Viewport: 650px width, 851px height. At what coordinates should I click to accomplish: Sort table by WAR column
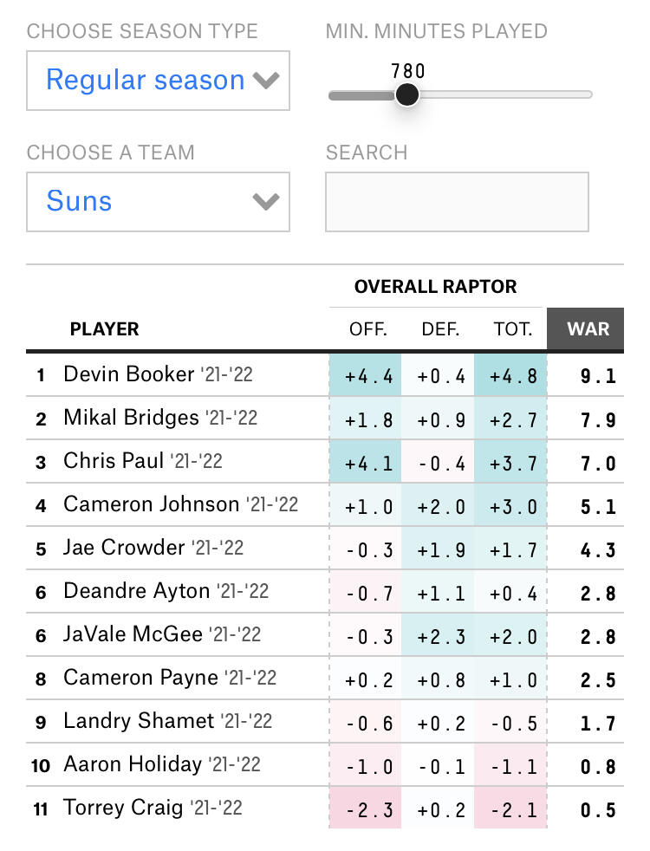point(588,329)
